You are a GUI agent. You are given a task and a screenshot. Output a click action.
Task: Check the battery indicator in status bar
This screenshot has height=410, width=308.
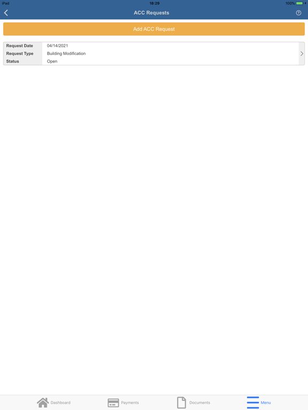(299, 3)
